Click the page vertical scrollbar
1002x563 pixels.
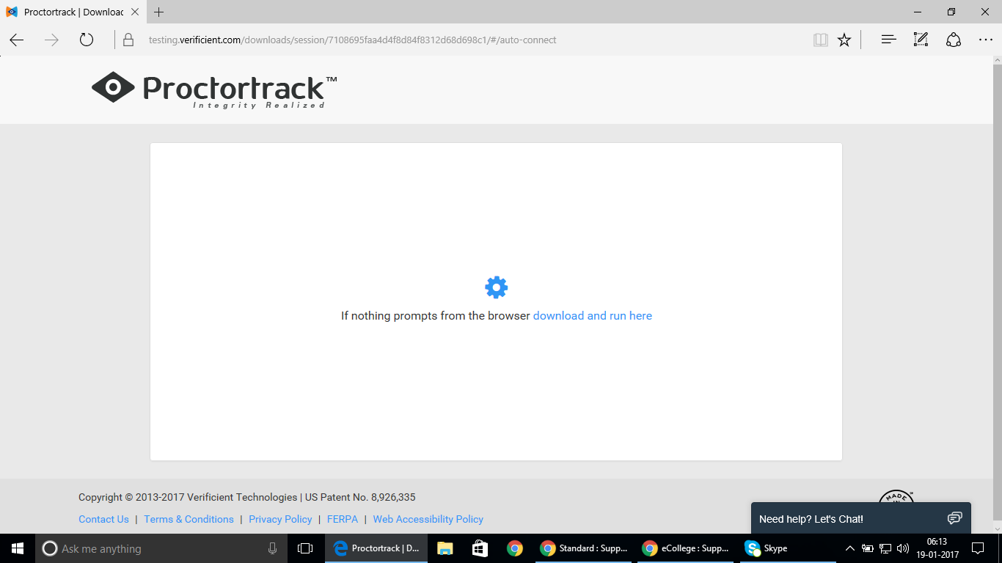click(x=997, y=295)
